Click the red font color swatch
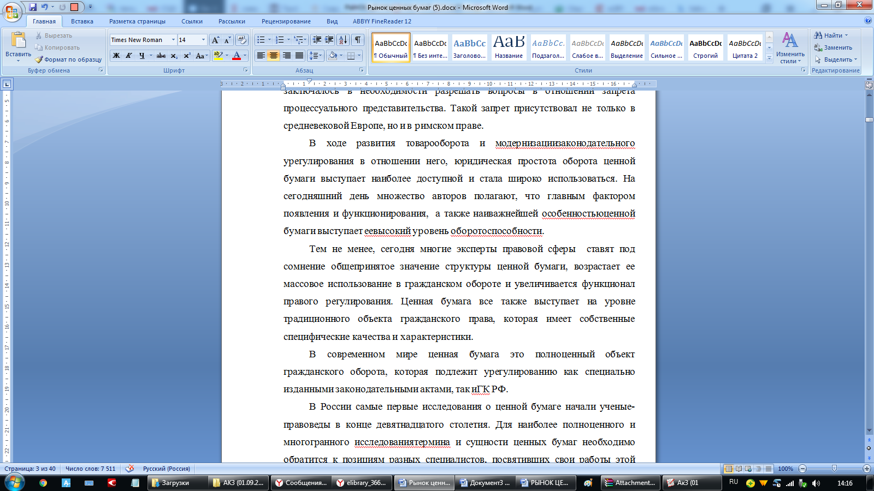 [237, 56]
